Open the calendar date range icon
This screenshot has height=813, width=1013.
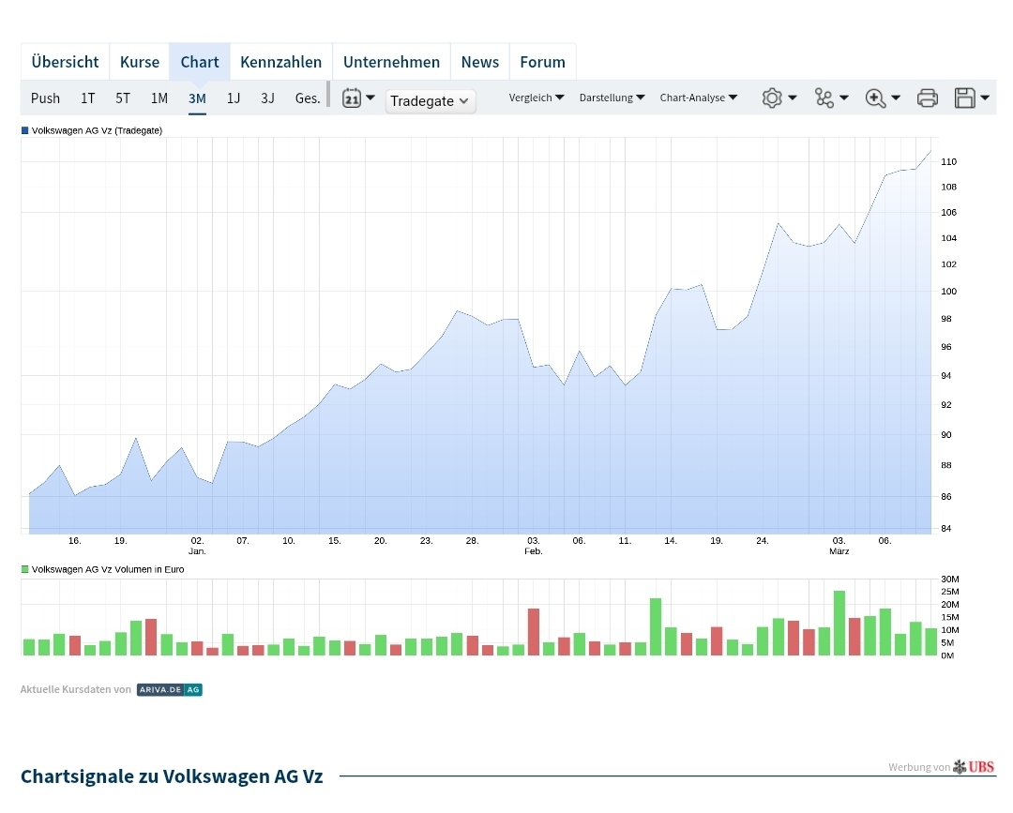352,98
